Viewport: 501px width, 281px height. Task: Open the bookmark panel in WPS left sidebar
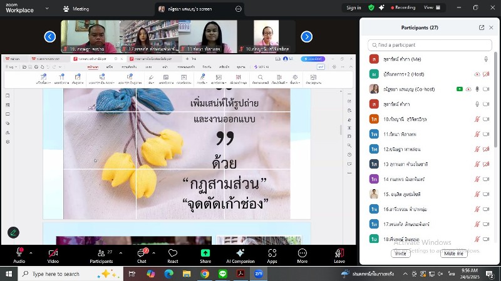click(x=8, y=96)
